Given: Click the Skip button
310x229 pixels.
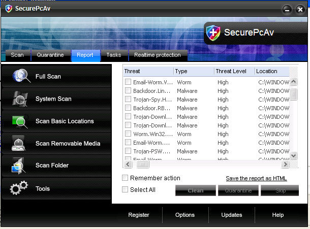Looking at the screenshot, I should click(x=280, y=190).
